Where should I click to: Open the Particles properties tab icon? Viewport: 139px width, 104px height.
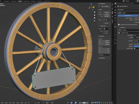click(115, 29)
